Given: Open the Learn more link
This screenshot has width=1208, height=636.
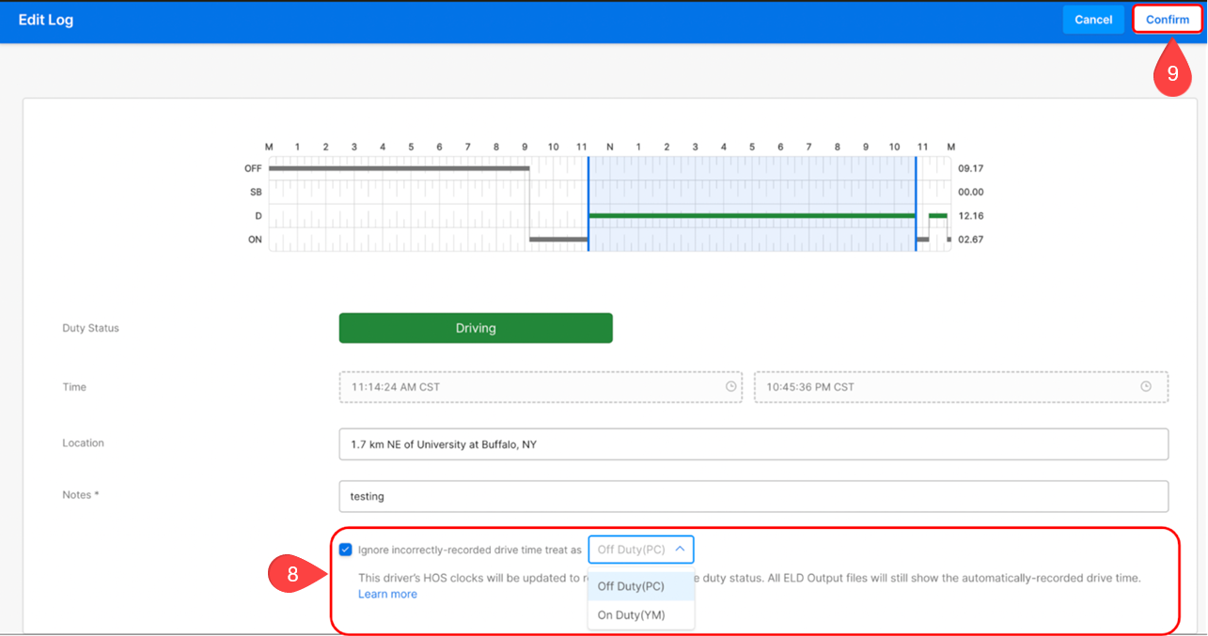Looking at the screenshot, I should [387, 594].
